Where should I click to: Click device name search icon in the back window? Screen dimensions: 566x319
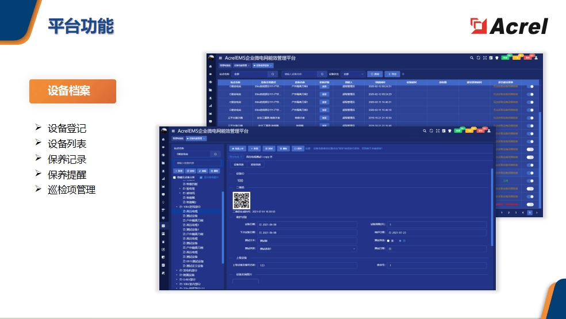tap(322, 74)
